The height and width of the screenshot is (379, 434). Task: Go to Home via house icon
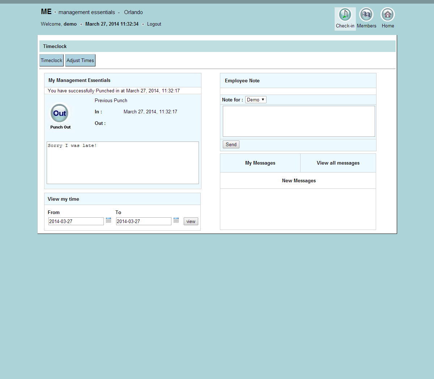point(388,15)
